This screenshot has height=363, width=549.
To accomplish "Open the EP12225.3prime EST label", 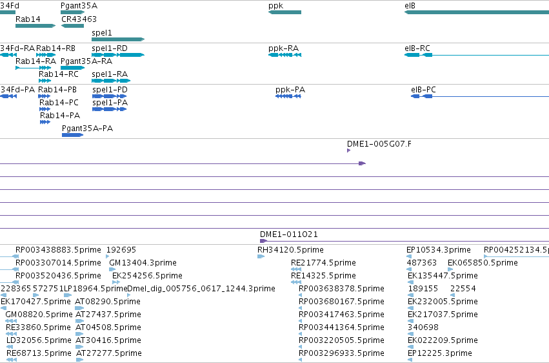I will (x=440, y=353).
